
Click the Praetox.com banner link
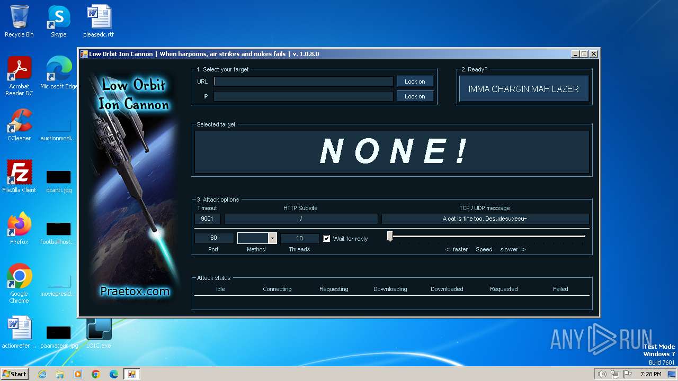click(x=135, y=291)
